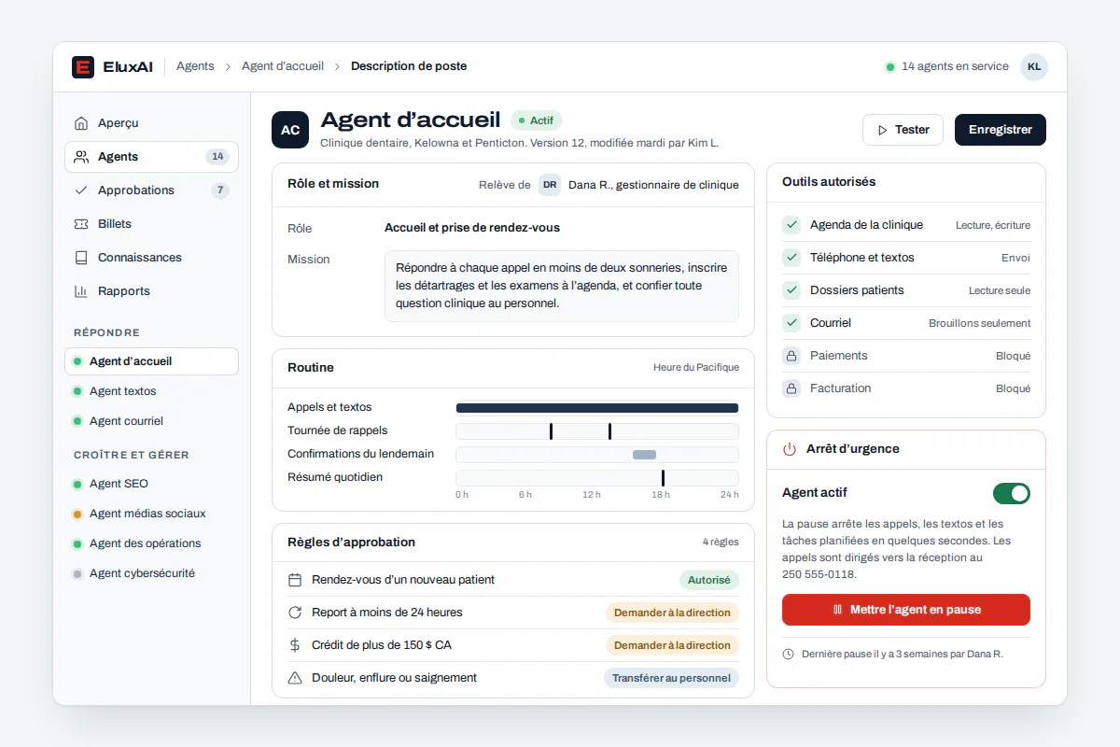Click the Connaissances book icon
This screenshot has height=747, width=1120.
coord(81,258)
